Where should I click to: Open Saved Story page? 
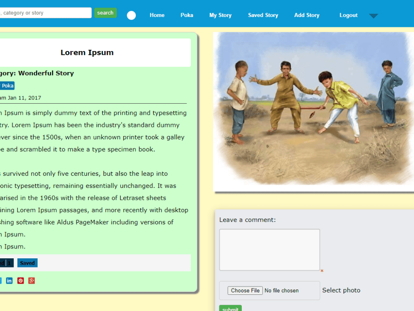263,15
